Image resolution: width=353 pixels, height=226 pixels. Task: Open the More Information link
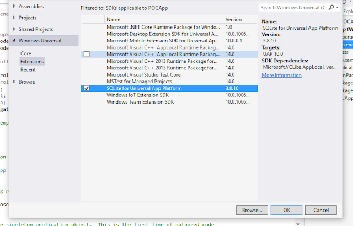tap(281, 75)
